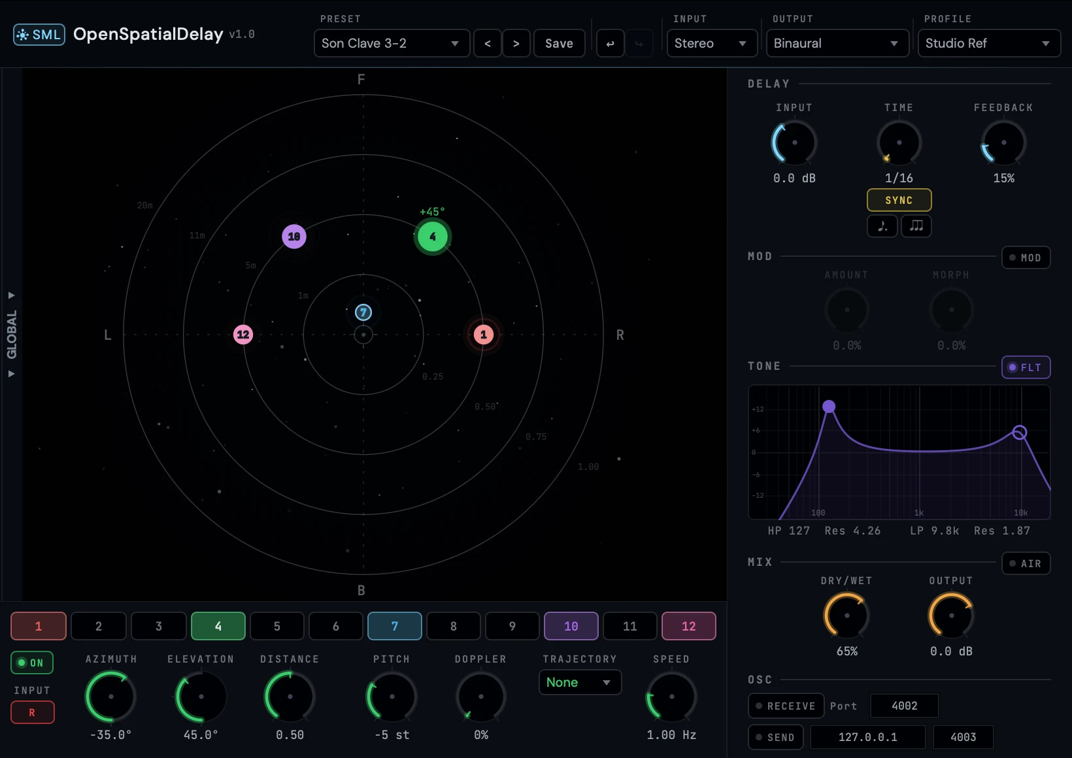Image resolution: width=1072 pixels, height=758 pixels.
Task: Open the Output Binaural dropdown
Action: click(837, 44)
